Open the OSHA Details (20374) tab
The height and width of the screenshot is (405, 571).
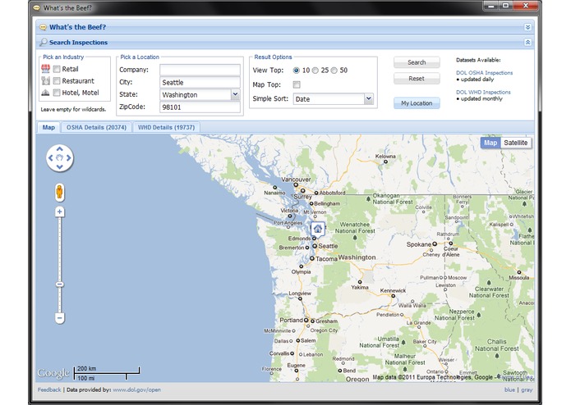(96, 128)
